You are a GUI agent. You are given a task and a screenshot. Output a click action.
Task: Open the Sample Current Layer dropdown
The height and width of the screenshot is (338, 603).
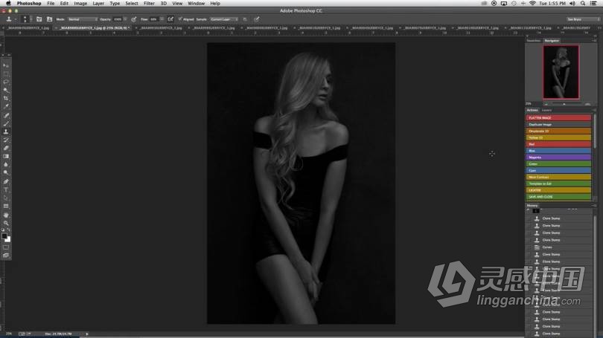224,19
